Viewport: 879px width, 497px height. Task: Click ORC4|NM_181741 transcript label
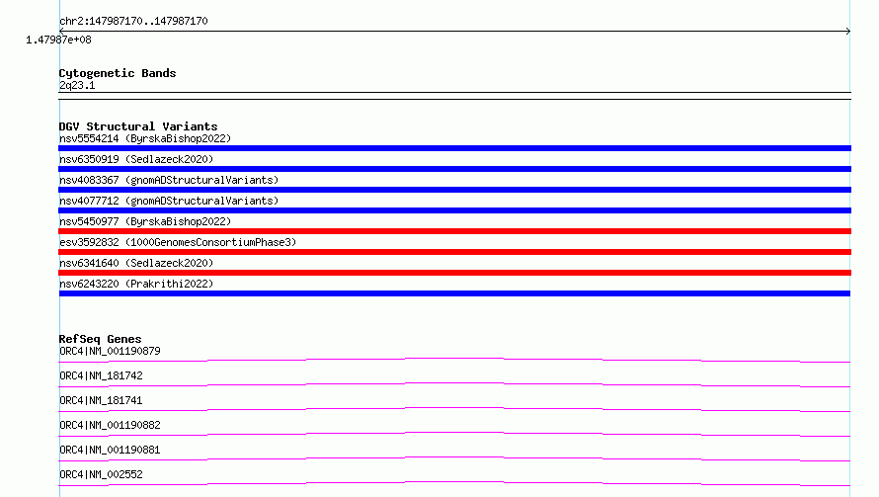[101, 400]
